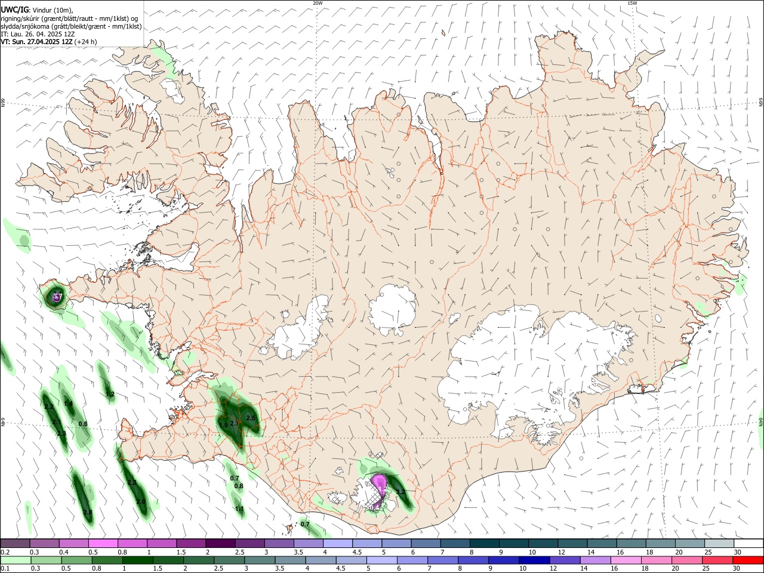The image size is (764, 573).
Task: Click the '1.9' precipitation value on the map
Action: (x=223, y=425)
